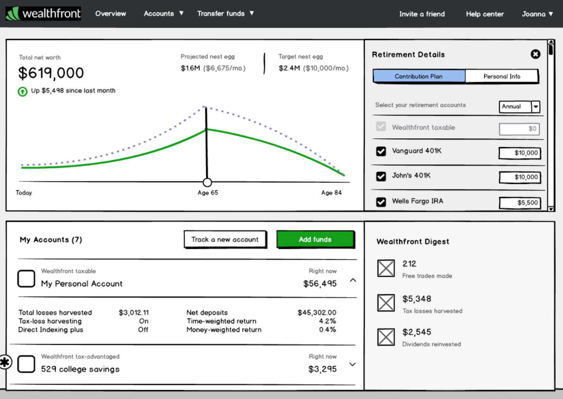Click the Age 65 retirement marker on chart

(207, 183)
